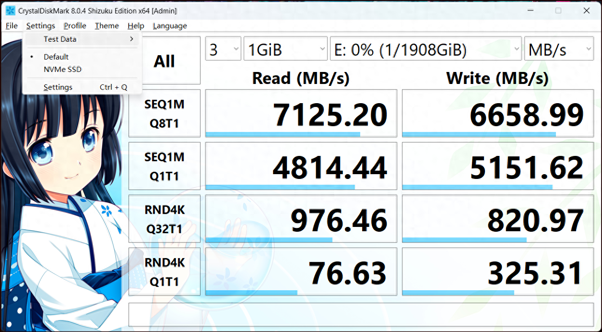
Task: Click the 6658.99 write result
Action: [x=498, y=114]
